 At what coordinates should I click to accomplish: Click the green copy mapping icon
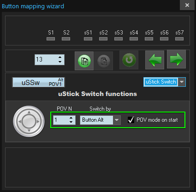coord(84,61)
